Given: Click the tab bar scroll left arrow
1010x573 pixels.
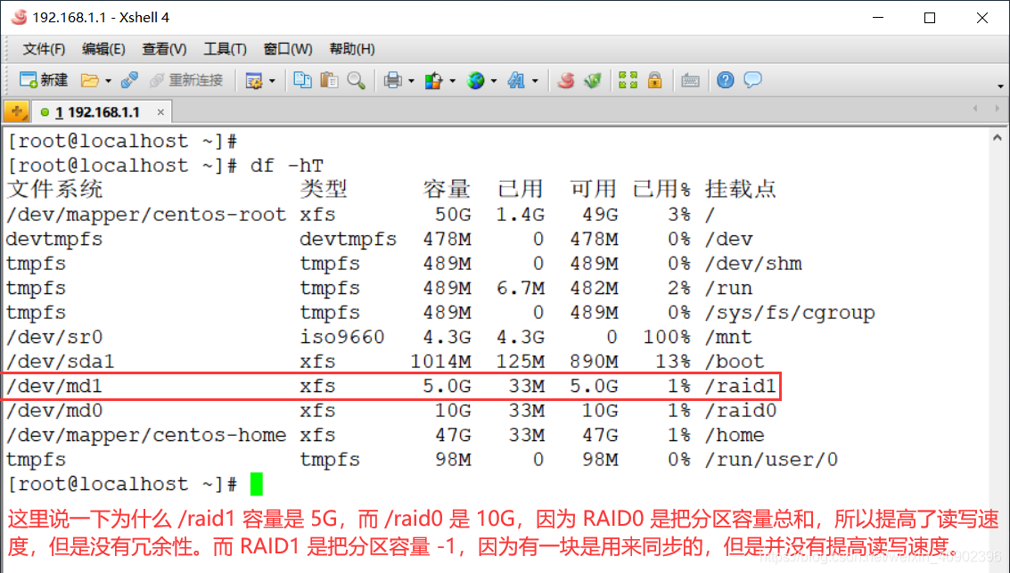Looking at the screenshot, I should 975,109.
